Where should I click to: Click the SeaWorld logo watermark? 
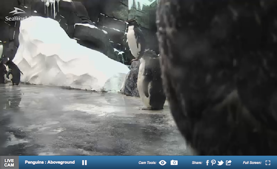coord(18,14)
